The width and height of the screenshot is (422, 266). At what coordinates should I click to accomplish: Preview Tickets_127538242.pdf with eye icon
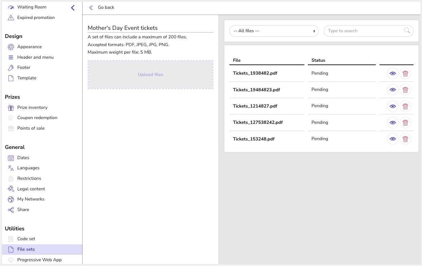point(393,122)
